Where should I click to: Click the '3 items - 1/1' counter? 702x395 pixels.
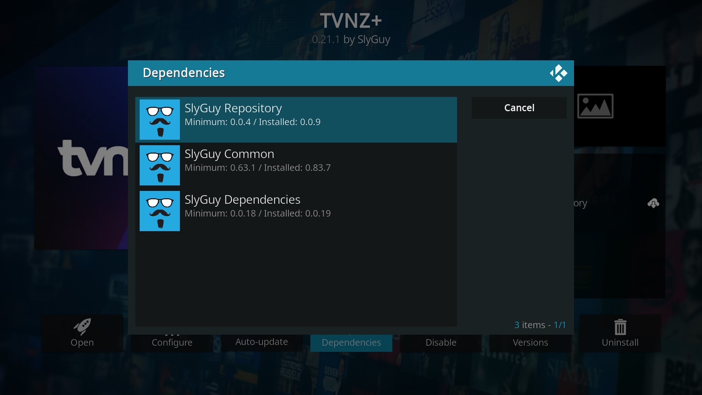tap(540, 325)
